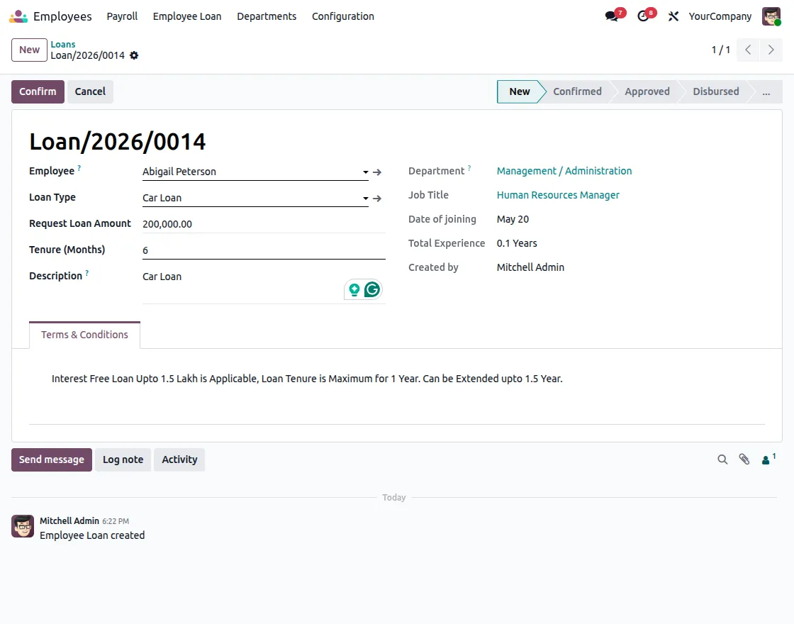The image size is (794, 624).
Task: Click the record counter 1 / 1
Action: [x=720, y=50]
